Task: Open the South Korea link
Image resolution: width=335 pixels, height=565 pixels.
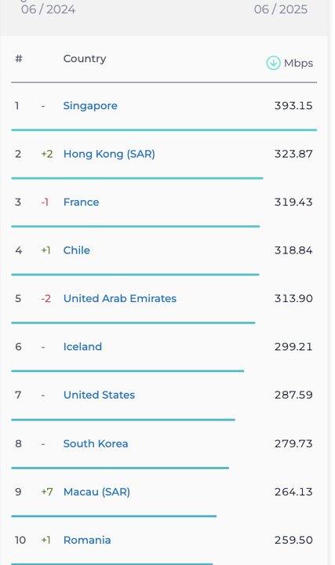Action: (96, 443)
